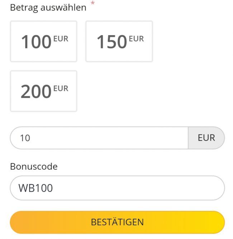Select the 100 EUR amount option
This screenshot has width=233, height=239.
pyautogui.click(x=43, y=41)
